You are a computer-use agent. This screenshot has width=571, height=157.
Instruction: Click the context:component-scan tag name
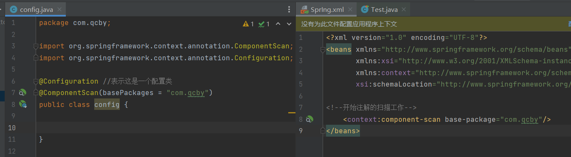(x=394, y=120)
